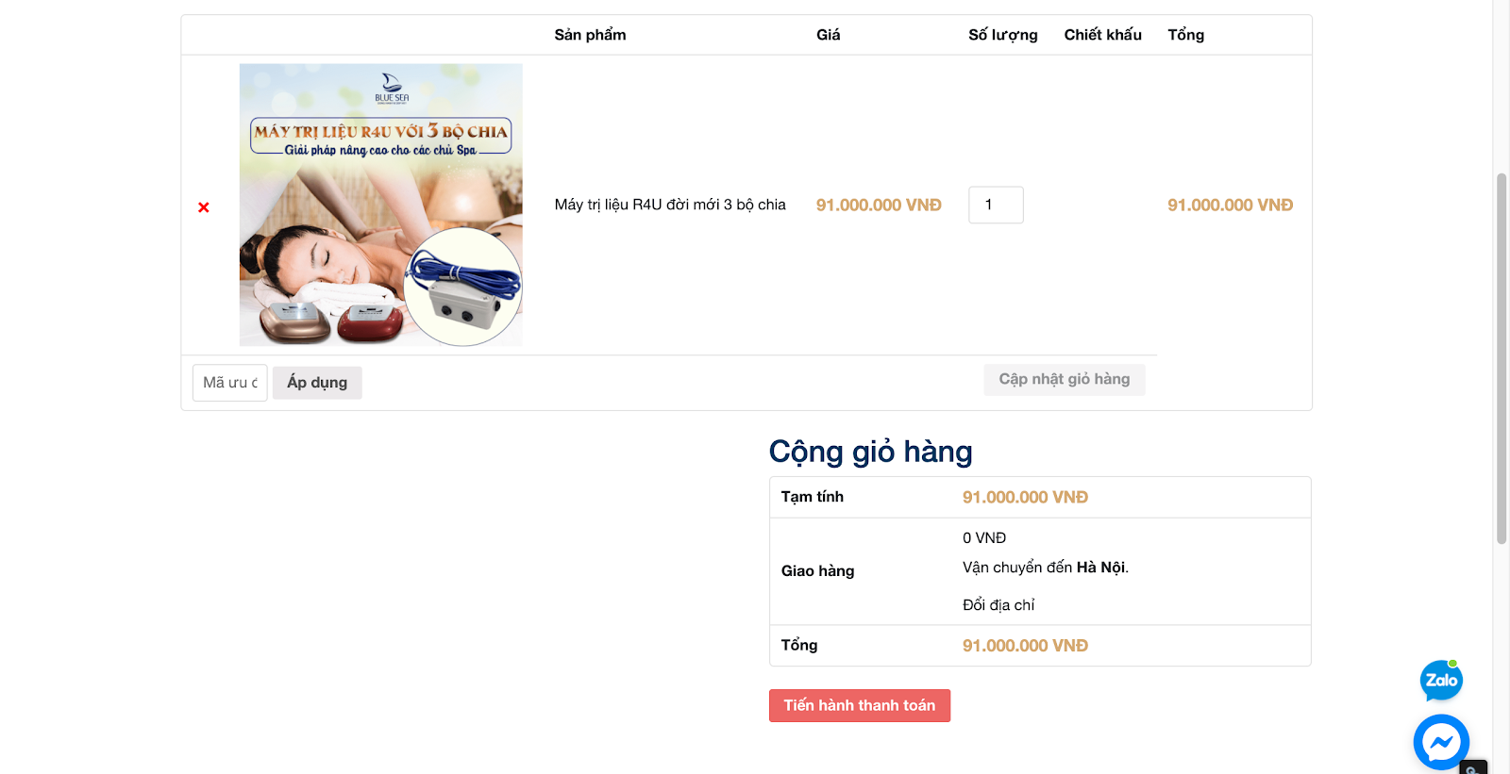The image size is (1510, 774).
Task: Click the Mã ưu đãi coupon field
Action: [x=230, y=383]
